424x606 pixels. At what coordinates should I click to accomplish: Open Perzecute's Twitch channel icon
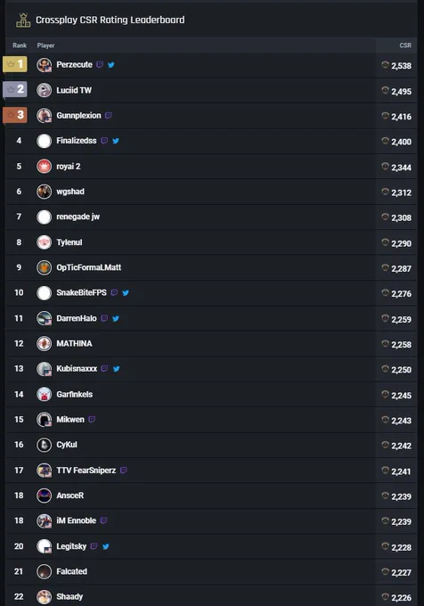point(100,64)
